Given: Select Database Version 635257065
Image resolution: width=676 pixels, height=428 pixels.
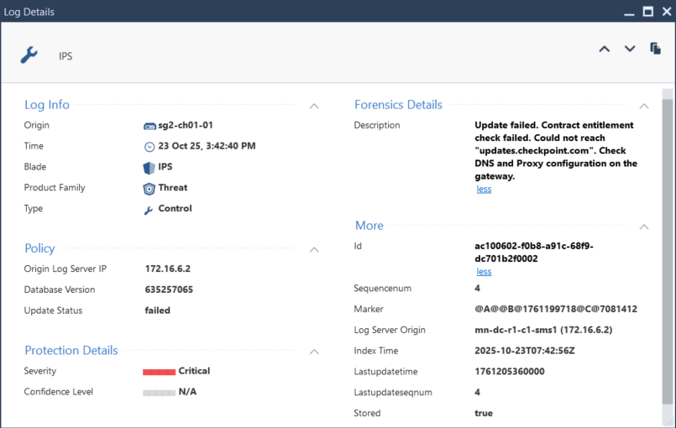Looking at the screenshot, I should (x=169, y=290).
